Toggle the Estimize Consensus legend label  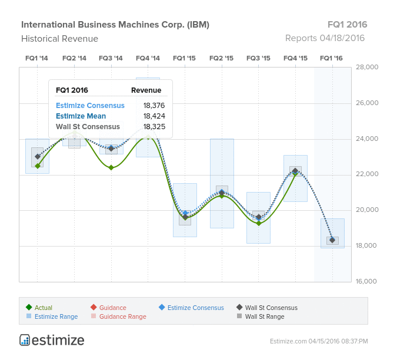click(x=196, y=308)
